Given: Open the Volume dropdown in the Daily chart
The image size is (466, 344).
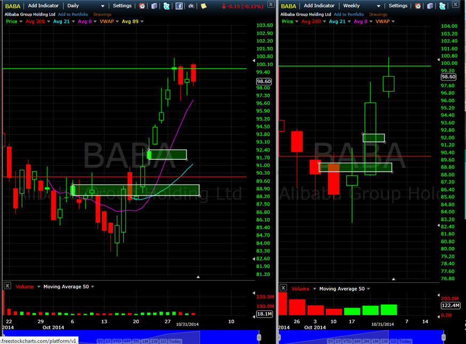Looking at the screenshot, I should (x=38, y=286).
